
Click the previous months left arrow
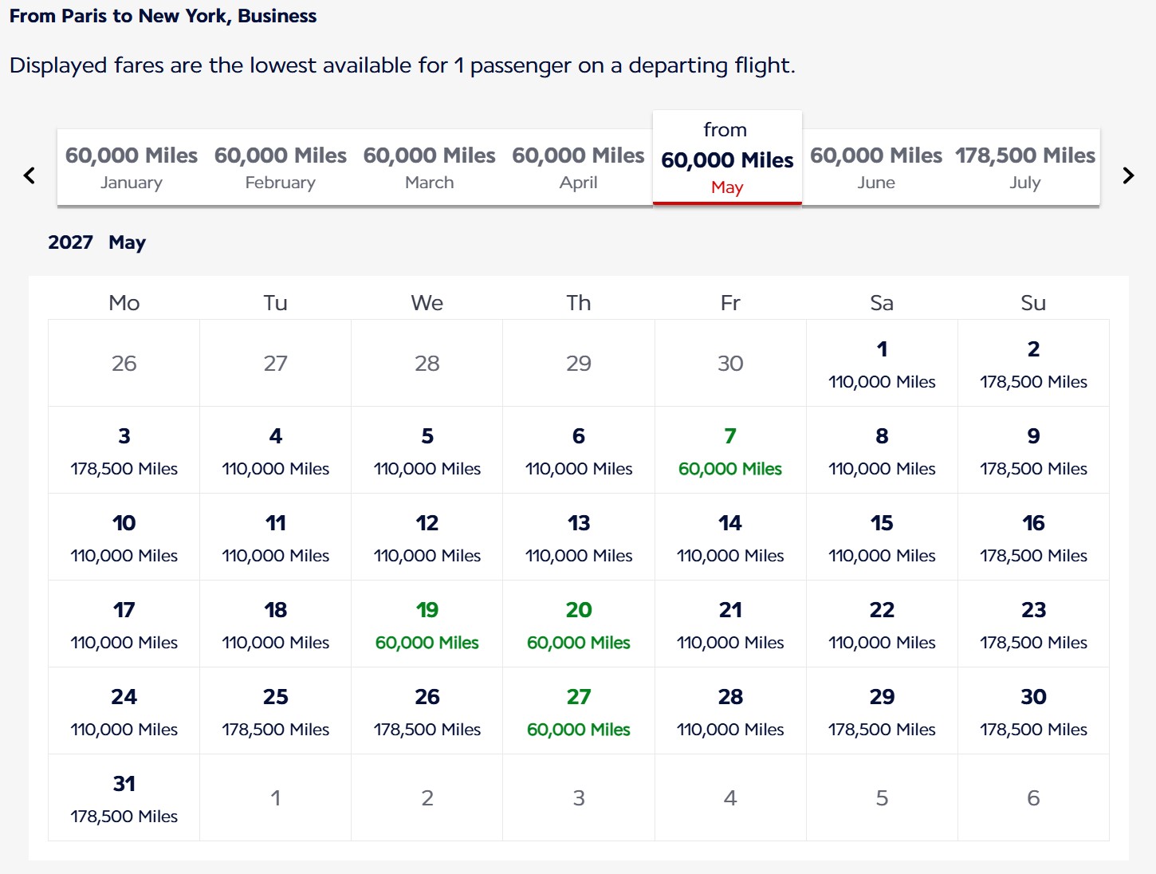tap(29, 175)
